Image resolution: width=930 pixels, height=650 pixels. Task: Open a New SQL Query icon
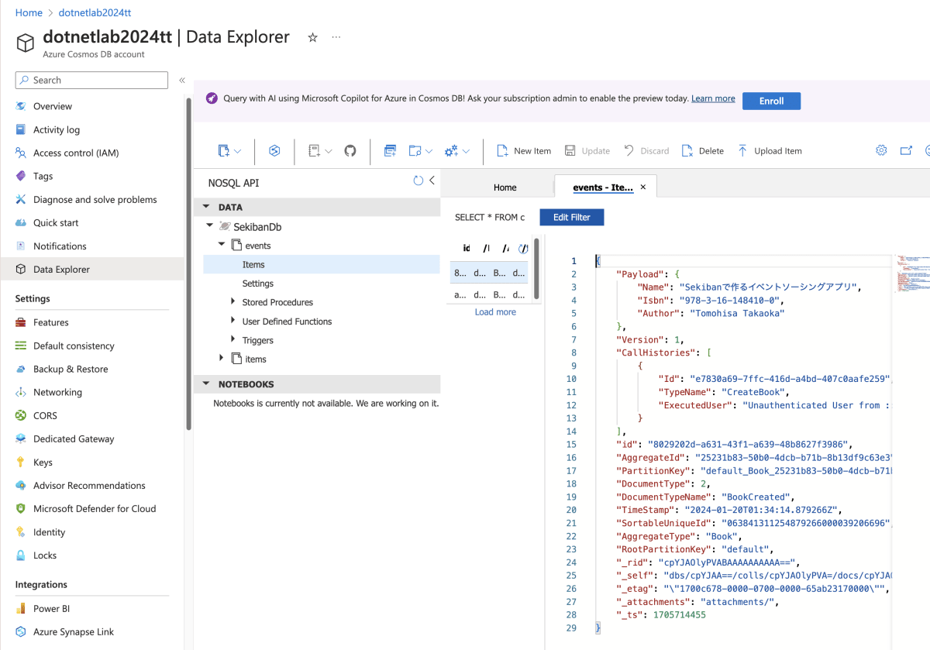(390, 151)
